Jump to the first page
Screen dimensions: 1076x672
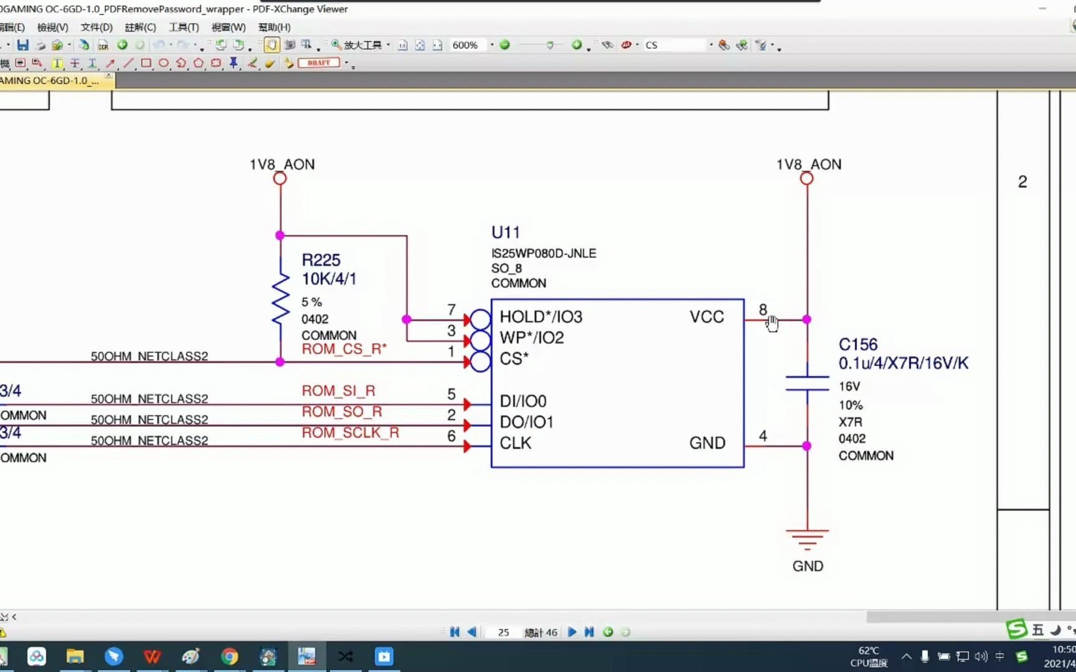point(455,632)
